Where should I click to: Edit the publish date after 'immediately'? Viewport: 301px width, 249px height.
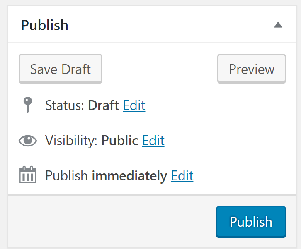pos(182,176)
